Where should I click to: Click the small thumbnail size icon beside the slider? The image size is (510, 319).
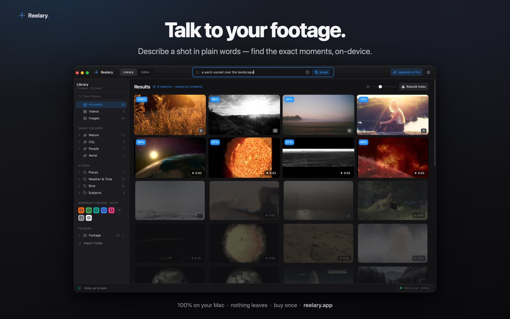368,87
